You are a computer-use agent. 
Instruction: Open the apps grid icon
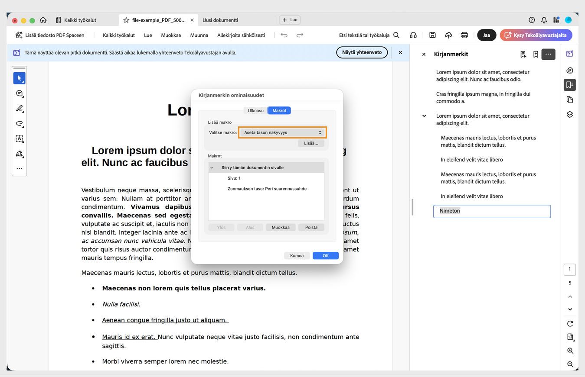tap(556, 20)
